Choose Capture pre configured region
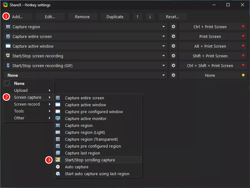The image size is (250, 188). point(98,146)
